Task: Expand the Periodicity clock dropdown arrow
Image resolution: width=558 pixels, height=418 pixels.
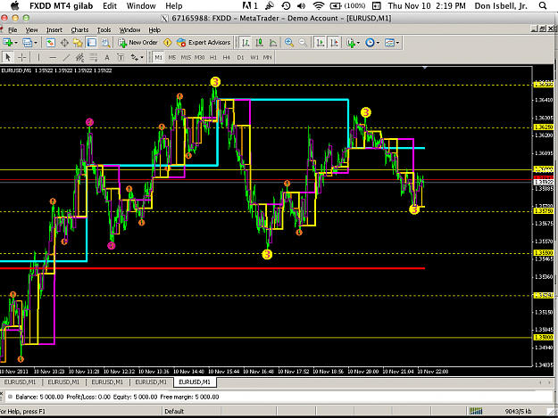Action: tap(378, 43)
